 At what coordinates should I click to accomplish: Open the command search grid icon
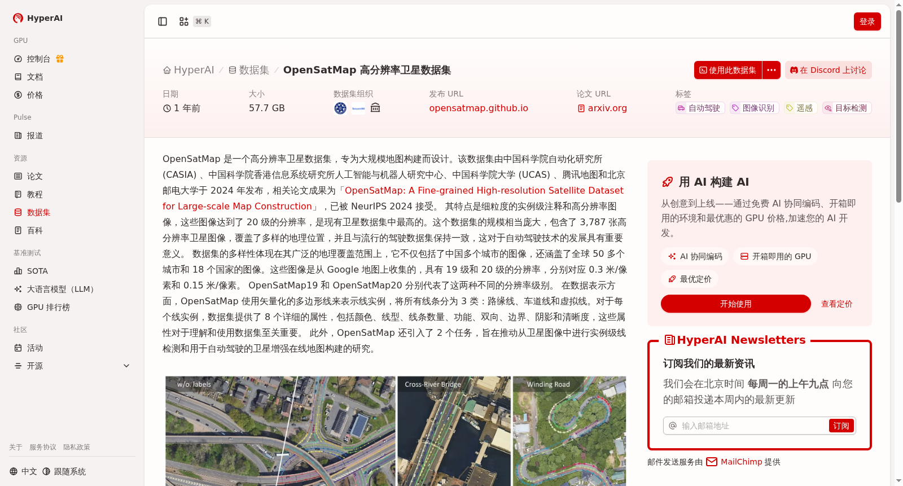click(184, 21)
